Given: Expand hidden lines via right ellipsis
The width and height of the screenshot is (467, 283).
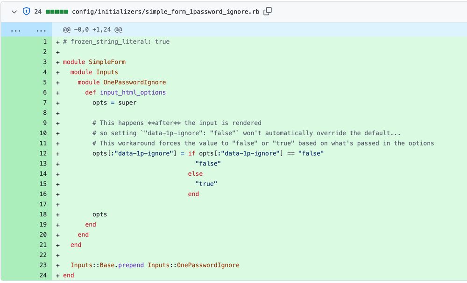Looking at the screenshot, I should 41,30.
